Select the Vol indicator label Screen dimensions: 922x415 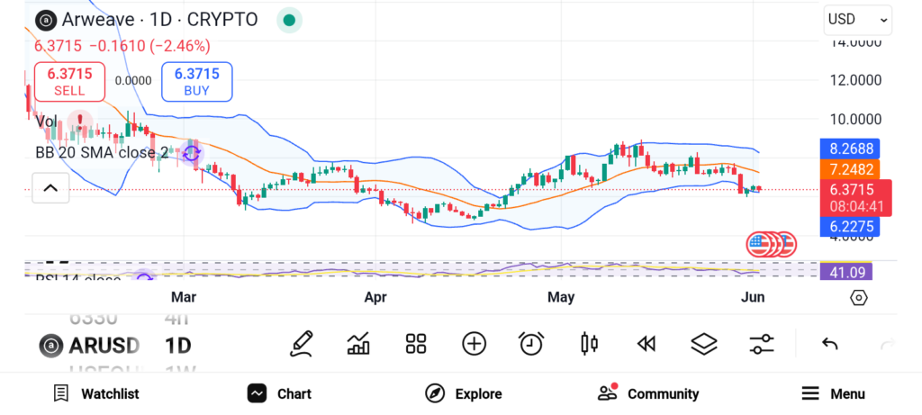[47, 122]
